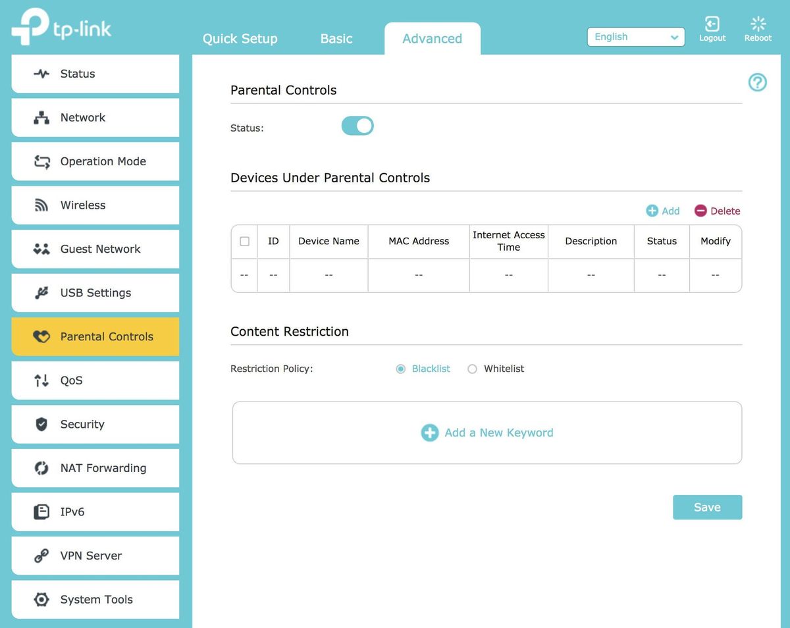The width and height of the screenshot is (790, 628).
Task: Go to System Tools in sidebar
Action: (x=95, y=600)
